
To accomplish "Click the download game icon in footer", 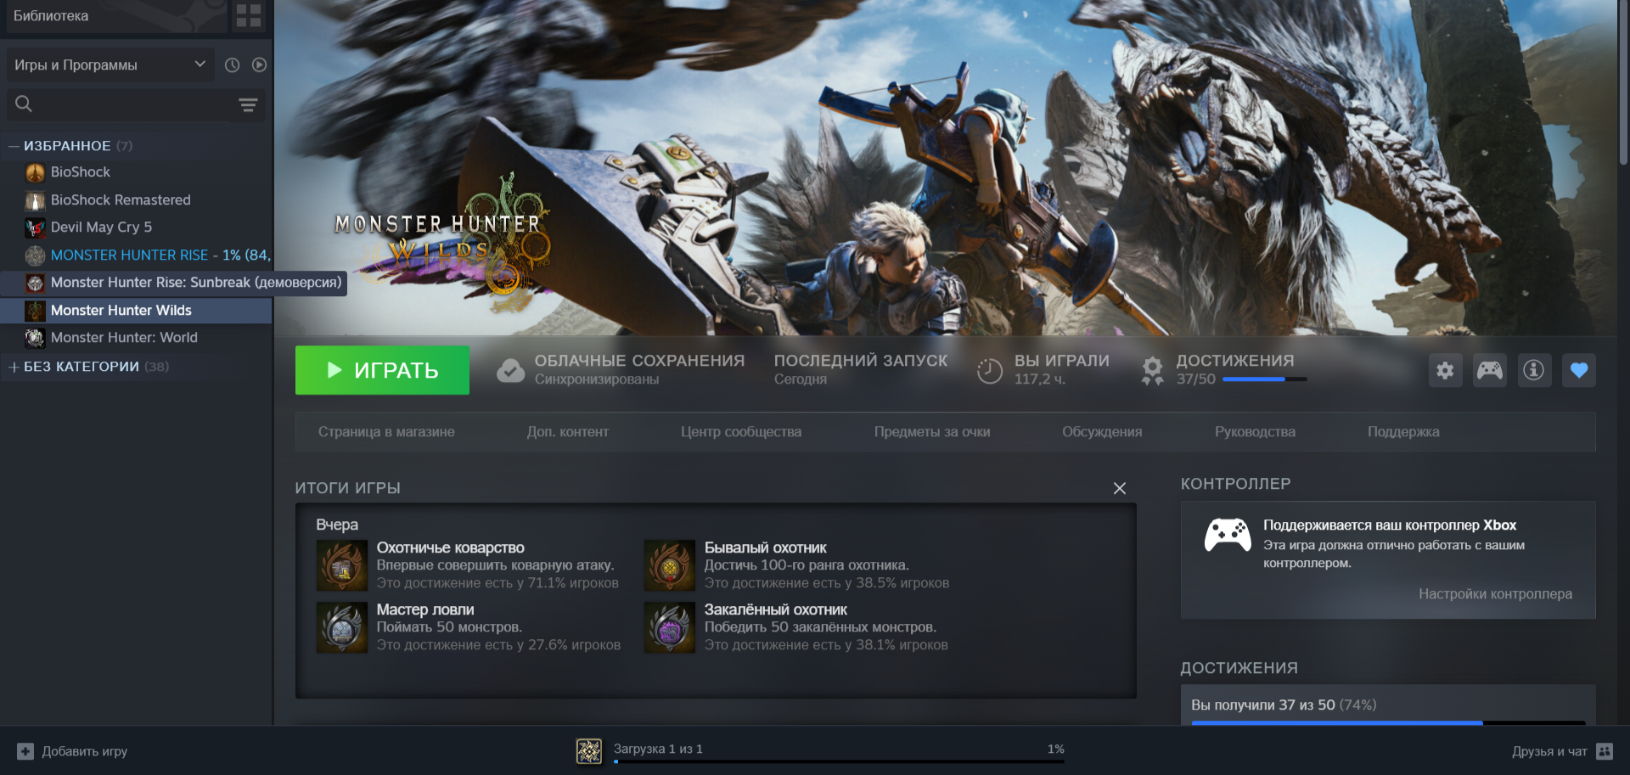I will (x=589, y=751).
